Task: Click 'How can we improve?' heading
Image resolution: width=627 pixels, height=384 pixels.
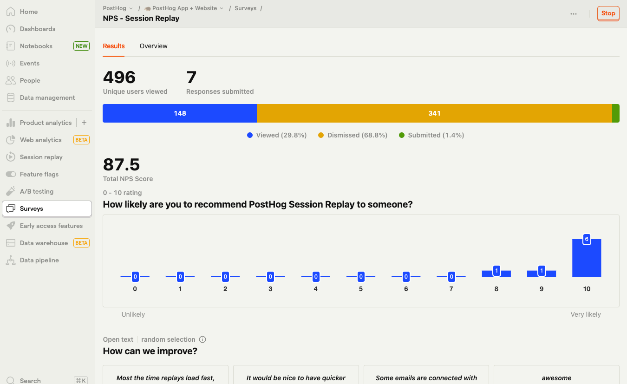Action: tap(150, 351)
